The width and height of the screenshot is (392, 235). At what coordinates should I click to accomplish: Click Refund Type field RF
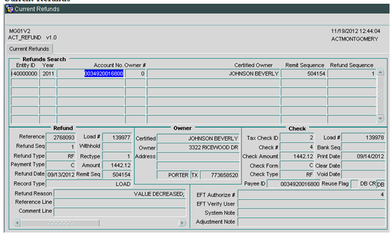coord(61,156)
